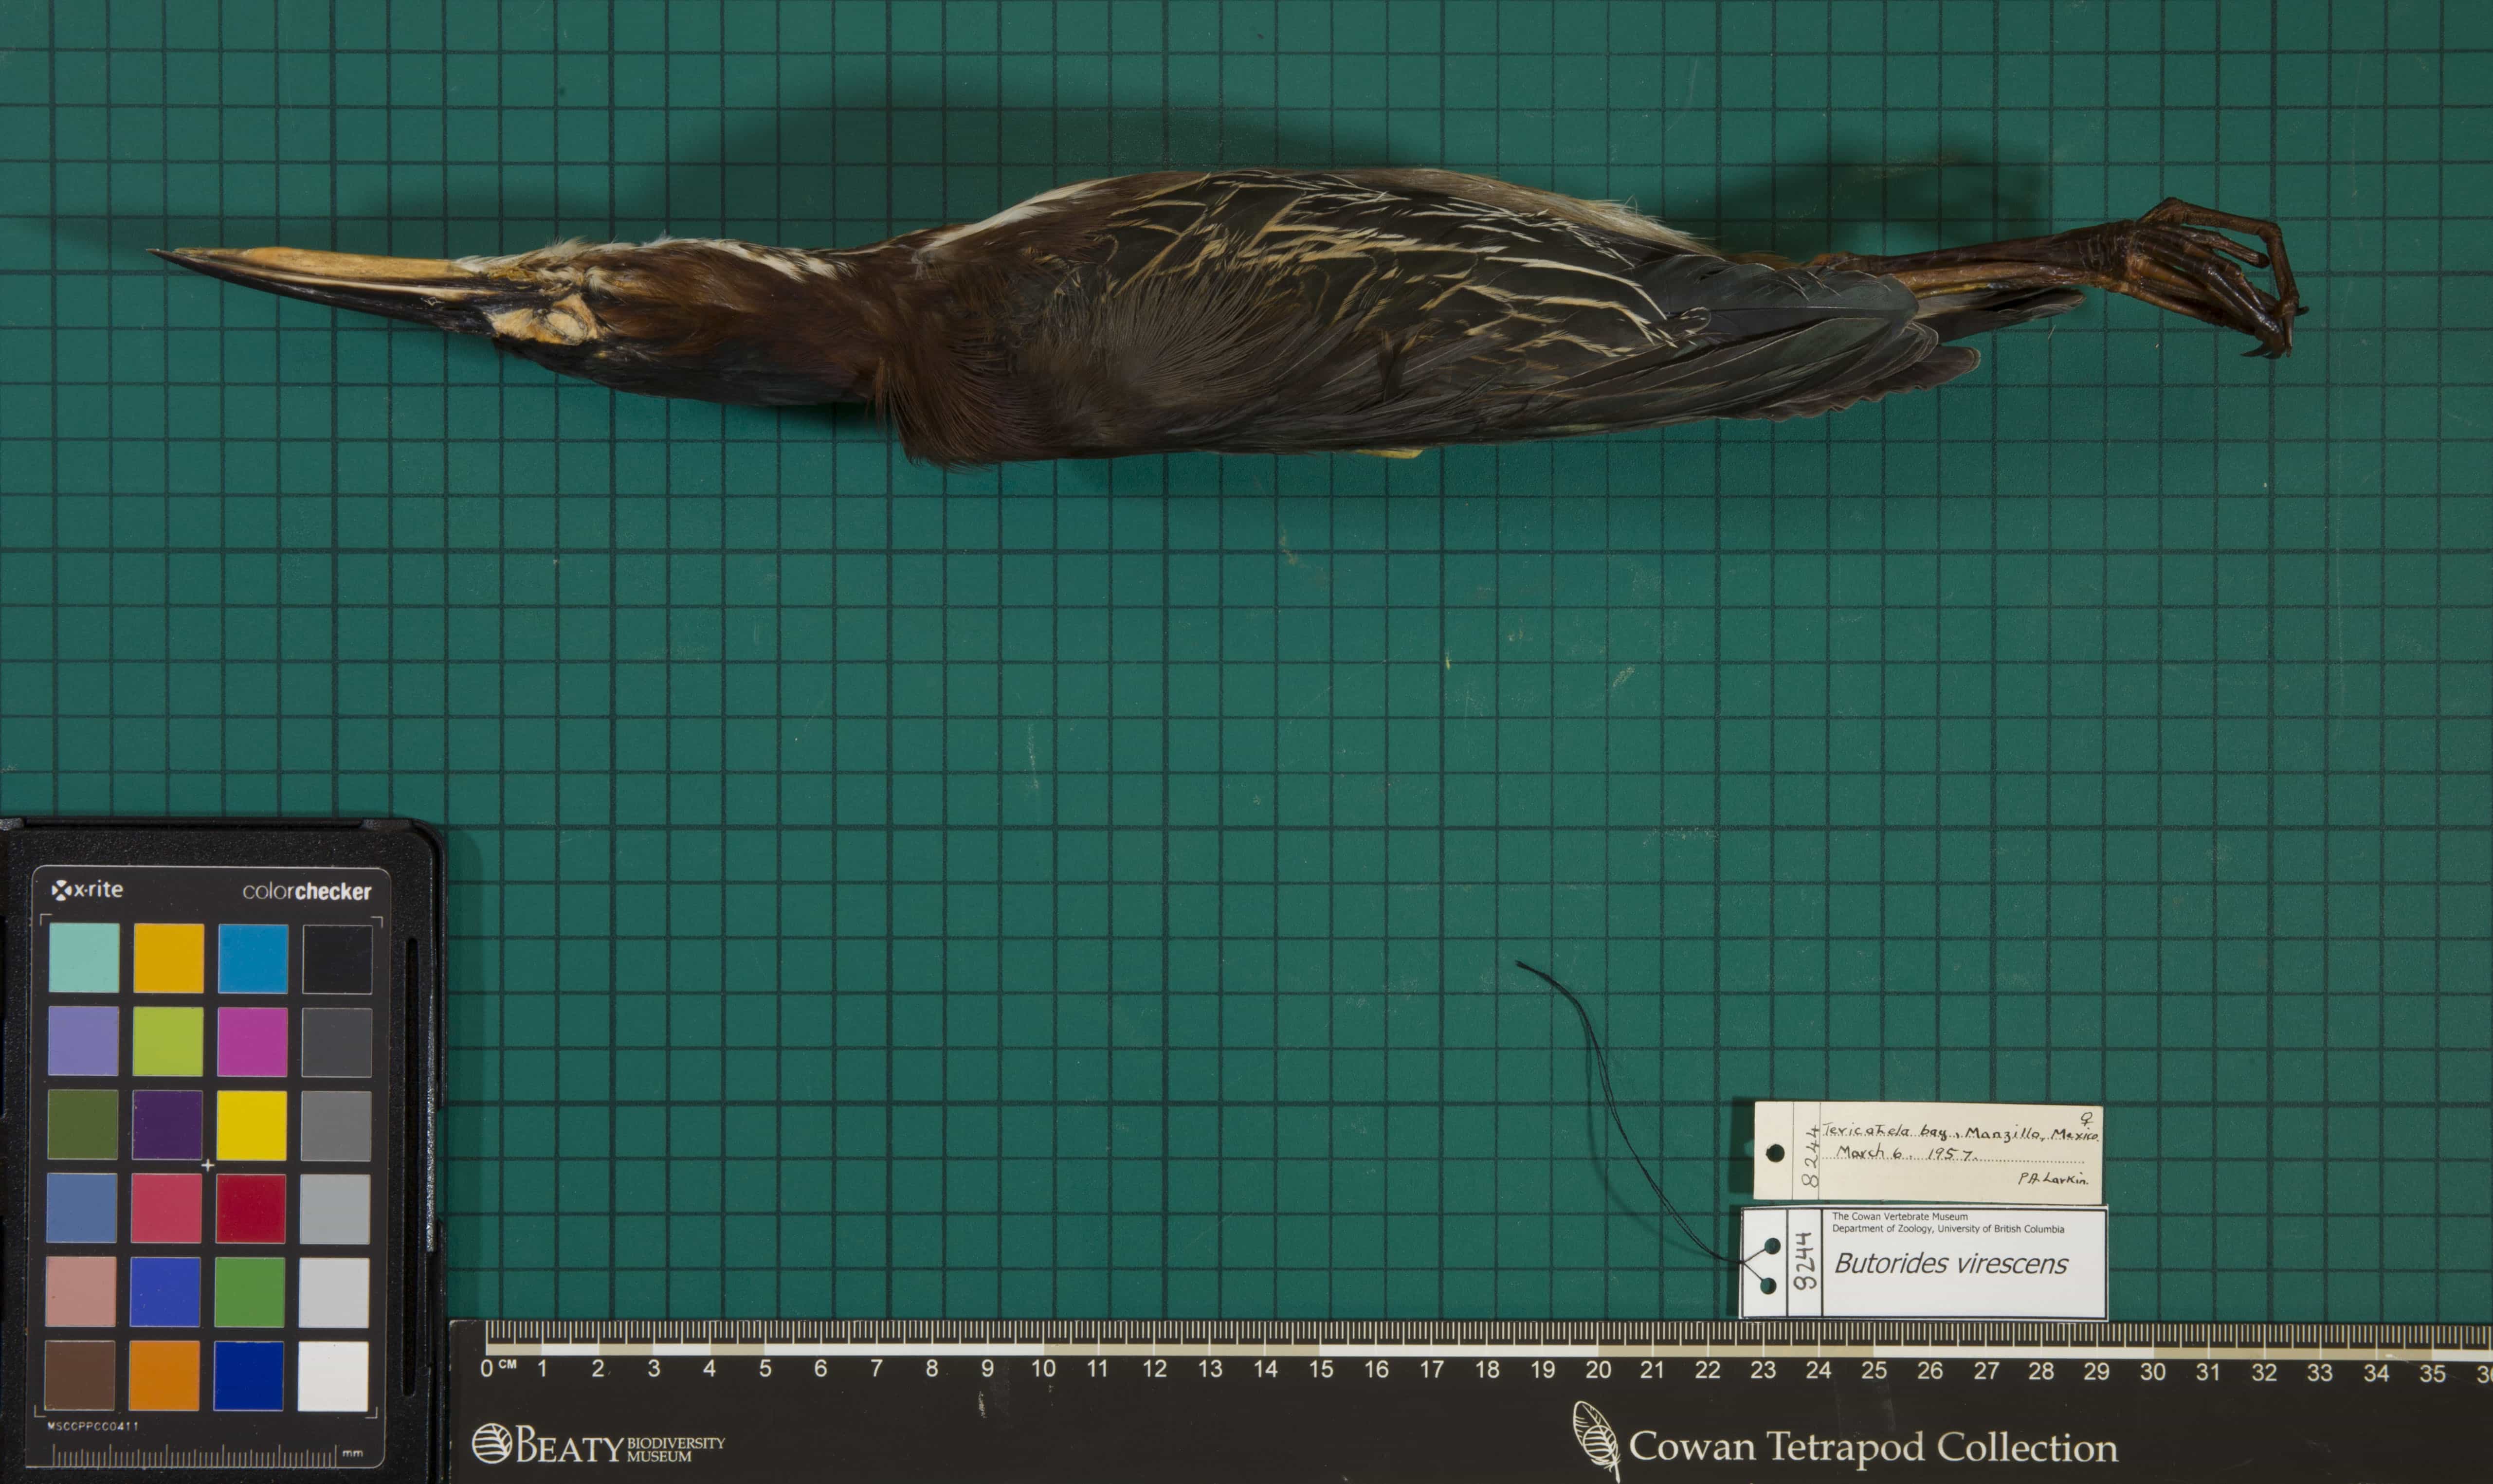Click the Beaty Biodiversity Museum globe logo

(491, 1444)
